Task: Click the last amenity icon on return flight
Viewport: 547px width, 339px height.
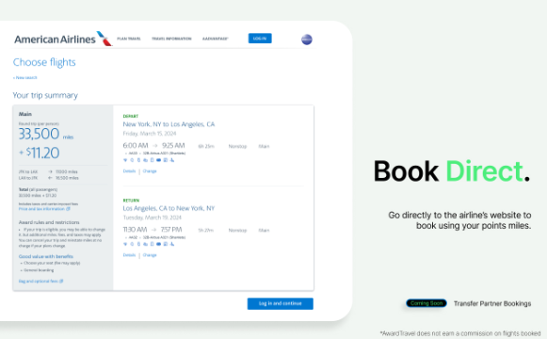Action: pyautogui.click(x=172, y=244)
